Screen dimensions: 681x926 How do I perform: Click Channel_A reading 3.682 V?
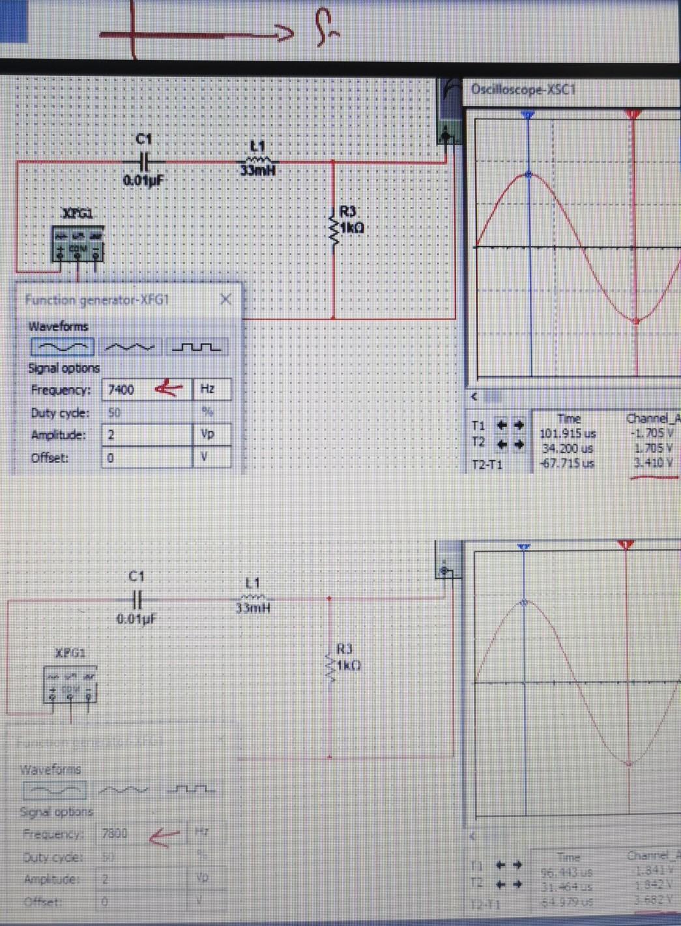[654, 901]
